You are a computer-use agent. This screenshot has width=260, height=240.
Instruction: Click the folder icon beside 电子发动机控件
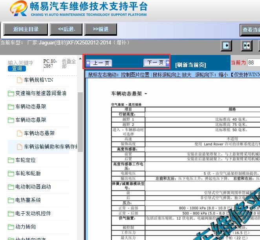pos(11,213)
